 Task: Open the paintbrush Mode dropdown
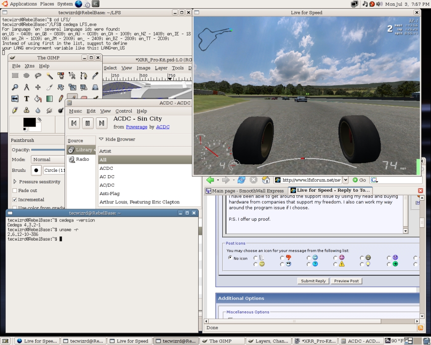[x=48, y=159]
